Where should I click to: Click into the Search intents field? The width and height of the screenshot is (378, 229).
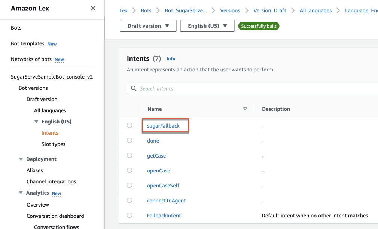point(254,89)
